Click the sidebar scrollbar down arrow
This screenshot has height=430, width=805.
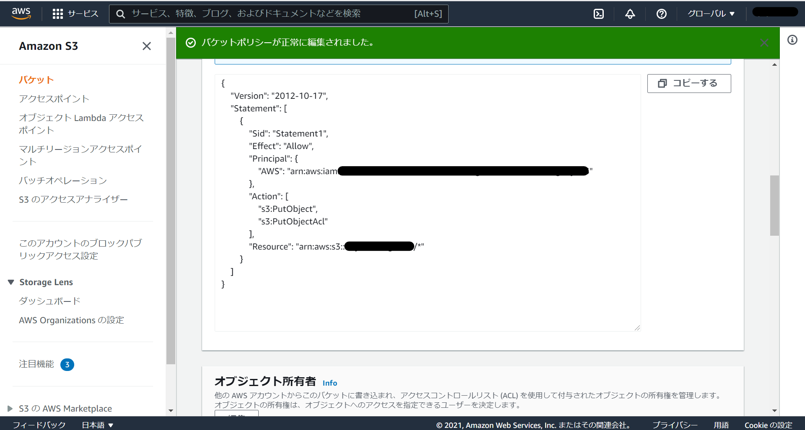click(171, 411)
